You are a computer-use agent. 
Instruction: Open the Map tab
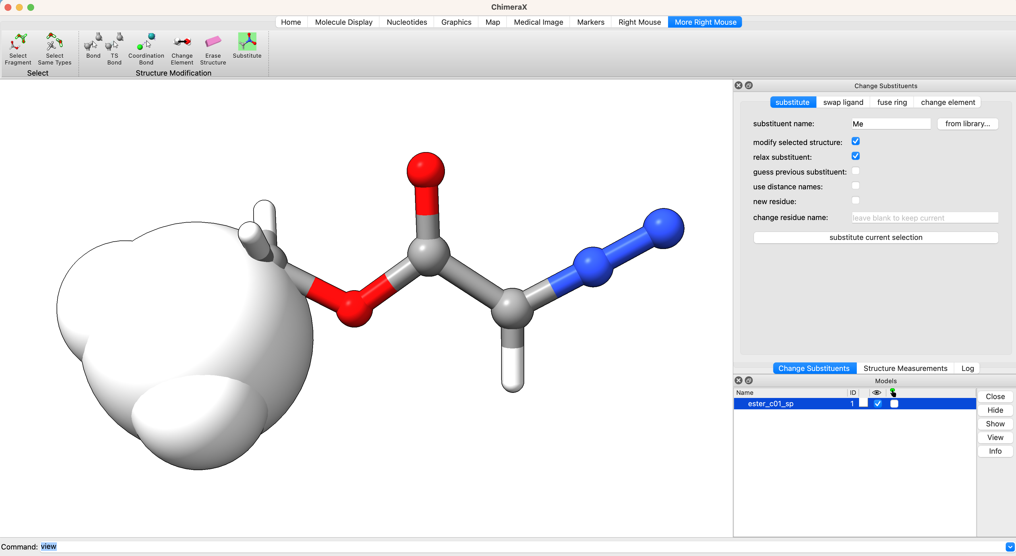click(493, 22)
